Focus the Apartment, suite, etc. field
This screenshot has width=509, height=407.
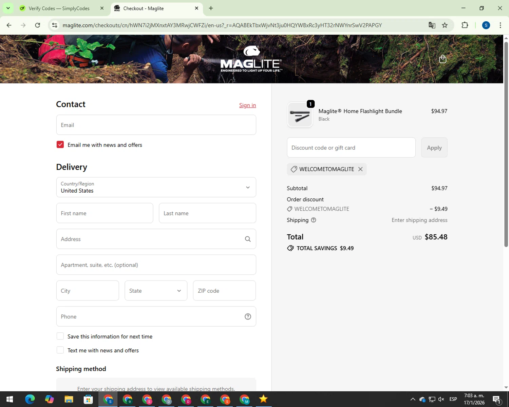[x=156, y=265]
